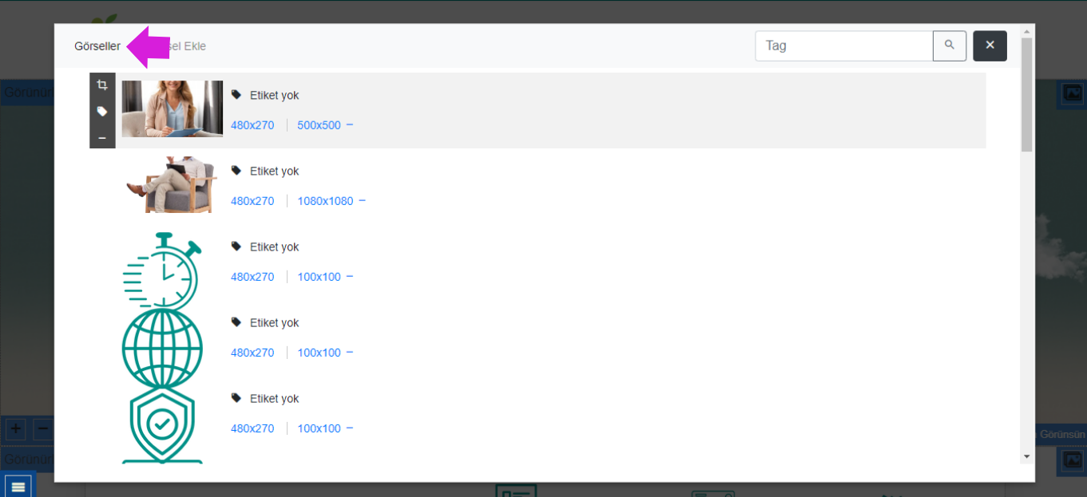Select 480x270 size for the stopwatch image
Screen dimensions: 1087x497
252,277
